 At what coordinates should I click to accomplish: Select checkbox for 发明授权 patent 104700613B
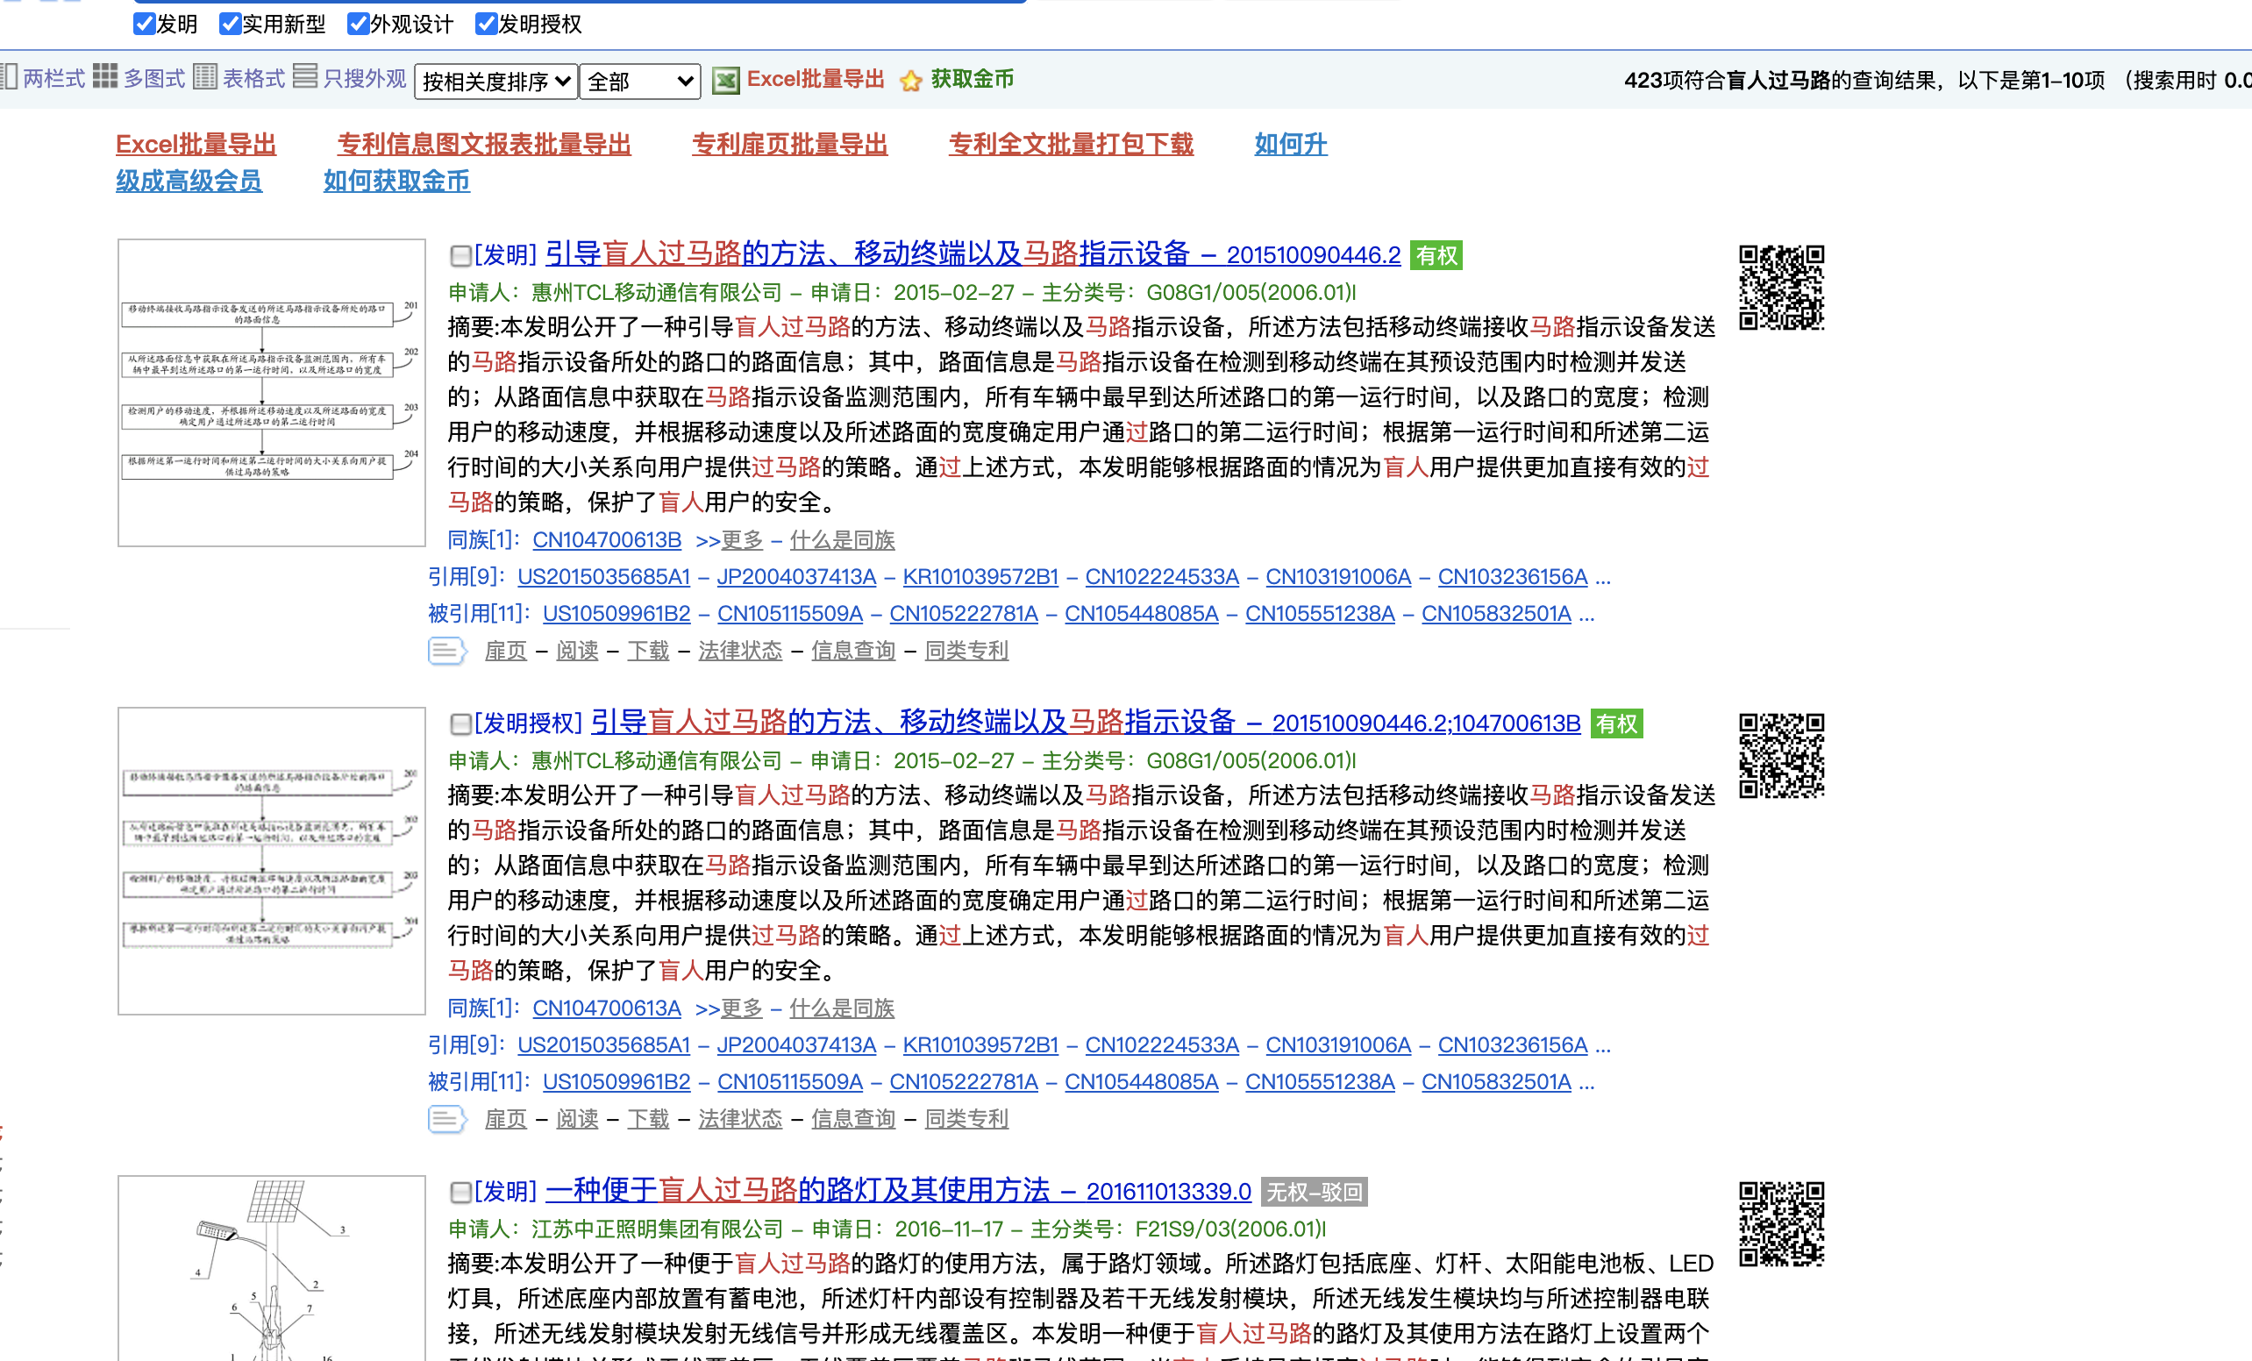point(460,724)
